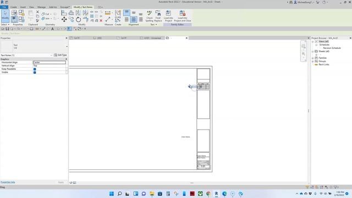The image size is (352, 198).
Task: Click the Revit application logo
Action: pos(2,2)
